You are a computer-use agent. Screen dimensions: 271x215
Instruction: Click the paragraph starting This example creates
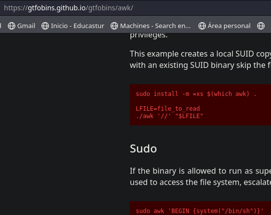click(x=200, y=60)
